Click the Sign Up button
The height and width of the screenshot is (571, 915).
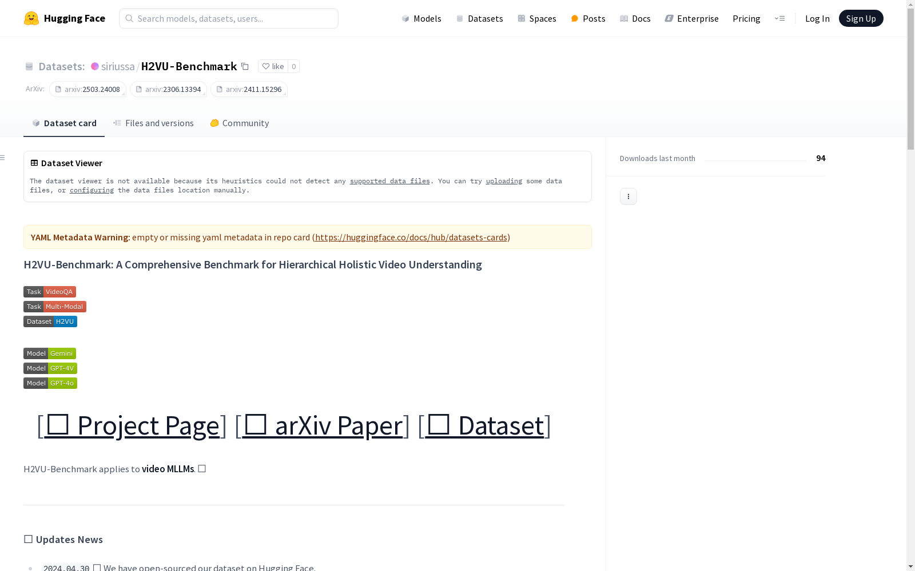[x=861, y=18]
